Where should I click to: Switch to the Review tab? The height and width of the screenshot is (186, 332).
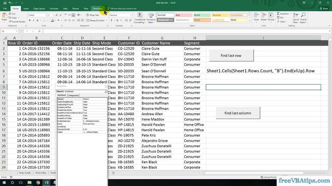(x=76, y=9)
